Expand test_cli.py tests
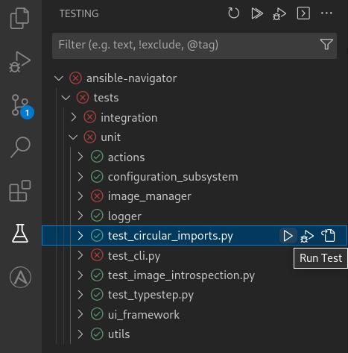Screen dimensions: 348x353 (80, 255)
